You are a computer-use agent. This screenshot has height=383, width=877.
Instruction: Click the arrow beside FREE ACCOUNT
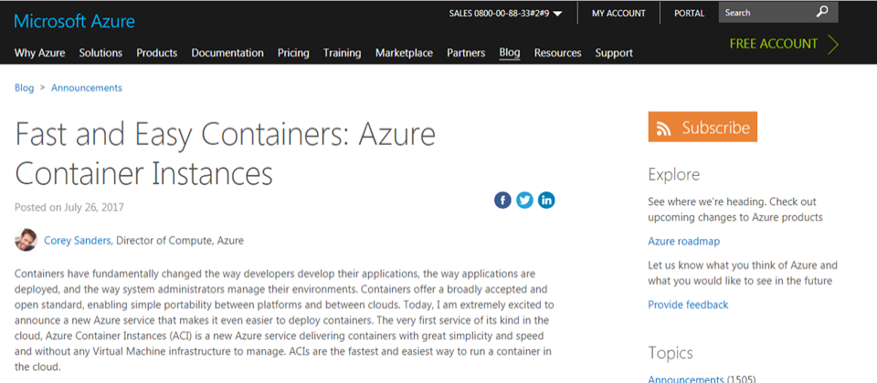(832, 44)
